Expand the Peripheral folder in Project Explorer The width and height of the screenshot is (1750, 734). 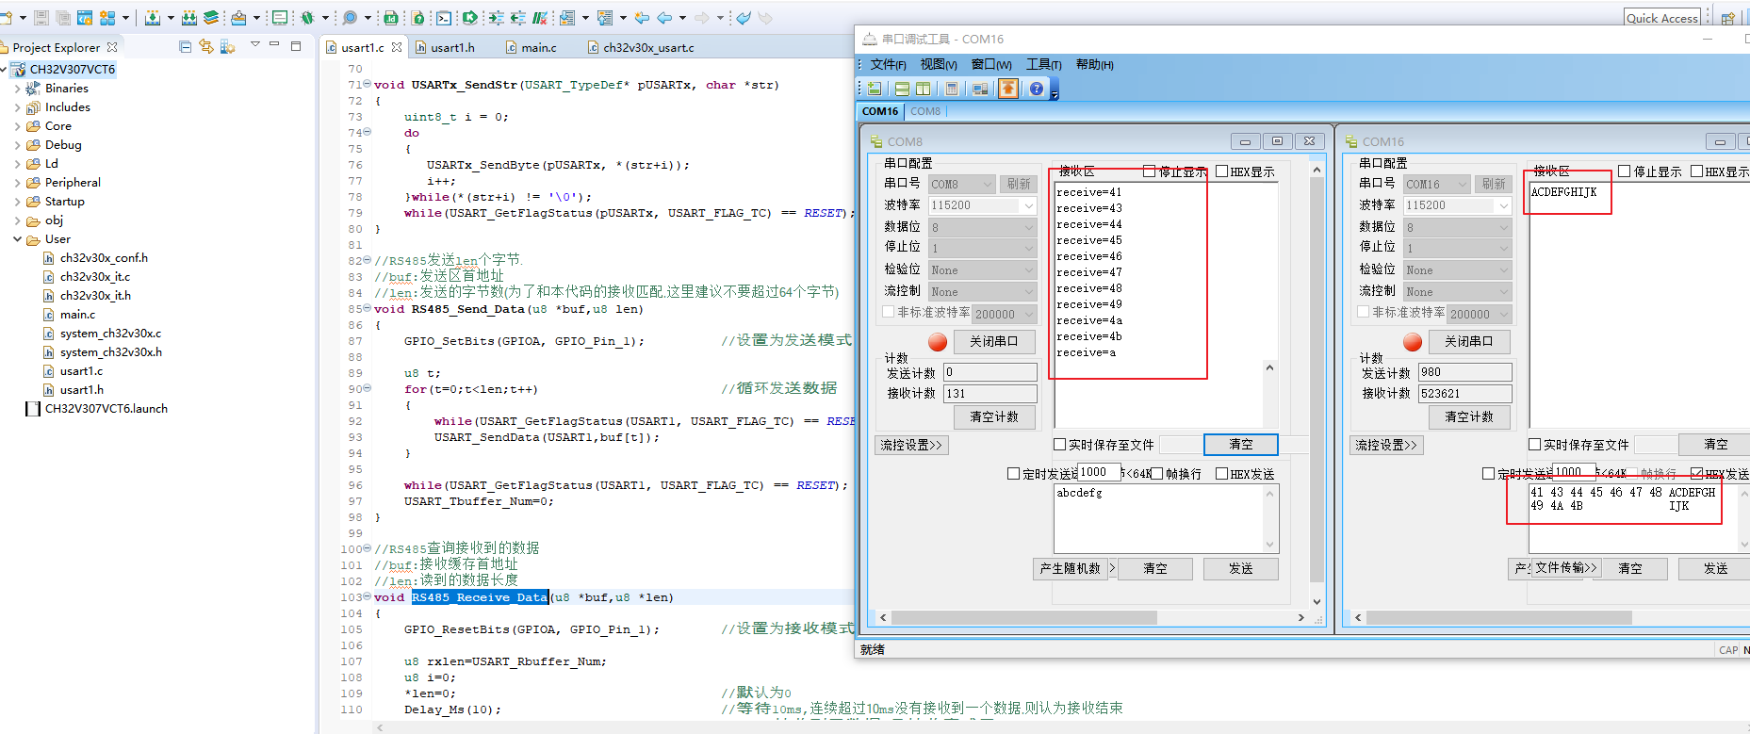pyautogui.click(x=17, y=183)
